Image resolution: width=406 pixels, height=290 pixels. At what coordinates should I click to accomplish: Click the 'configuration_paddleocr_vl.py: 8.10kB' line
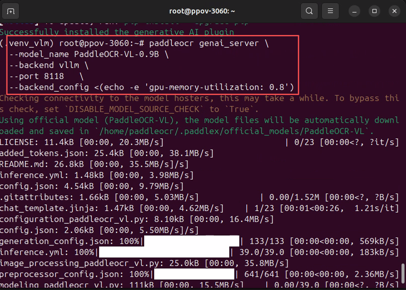tap(137, 219)
